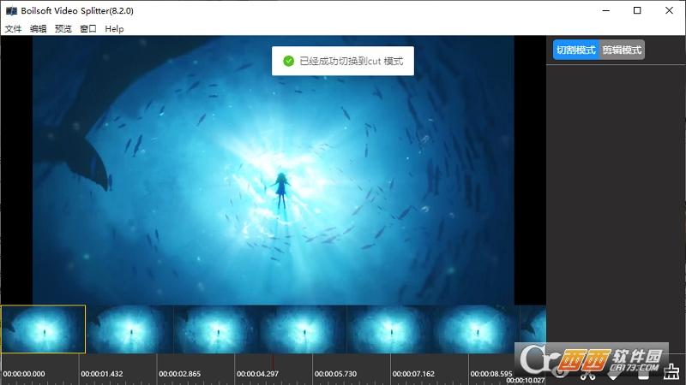Select the second filmstrip thumbnail
The height and width of the screenshot is (385, 686).
(130, 329)
